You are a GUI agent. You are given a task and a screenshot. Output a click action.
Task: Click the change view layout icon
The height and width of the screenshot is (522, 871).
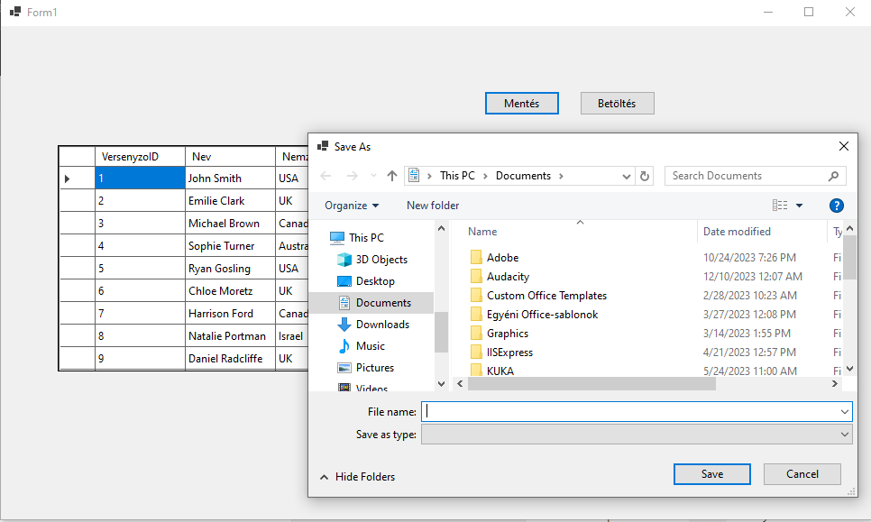780,206
